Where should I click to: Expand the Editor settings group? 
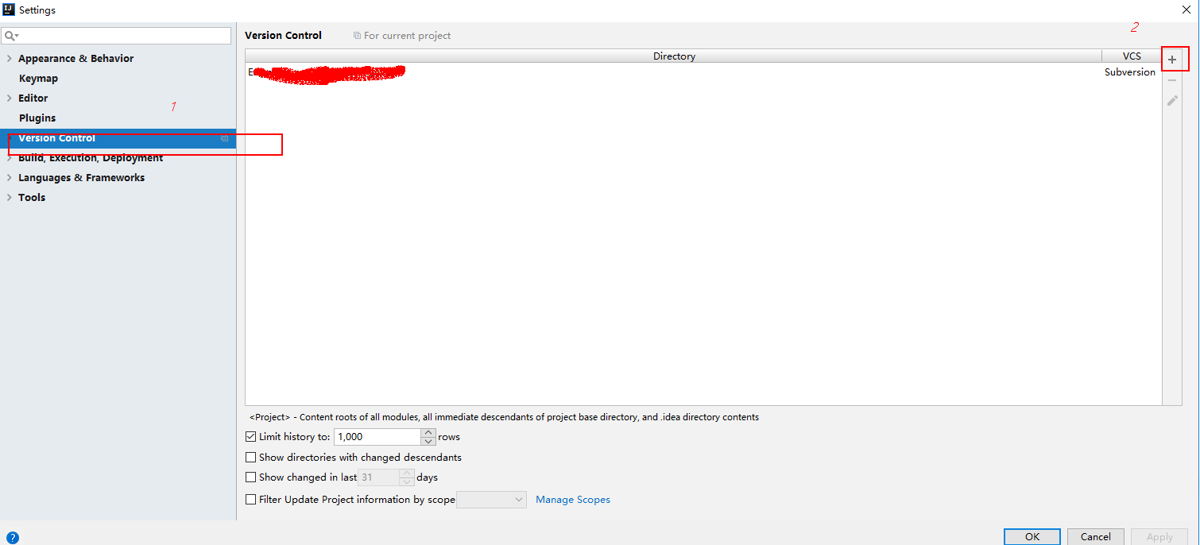9,99
